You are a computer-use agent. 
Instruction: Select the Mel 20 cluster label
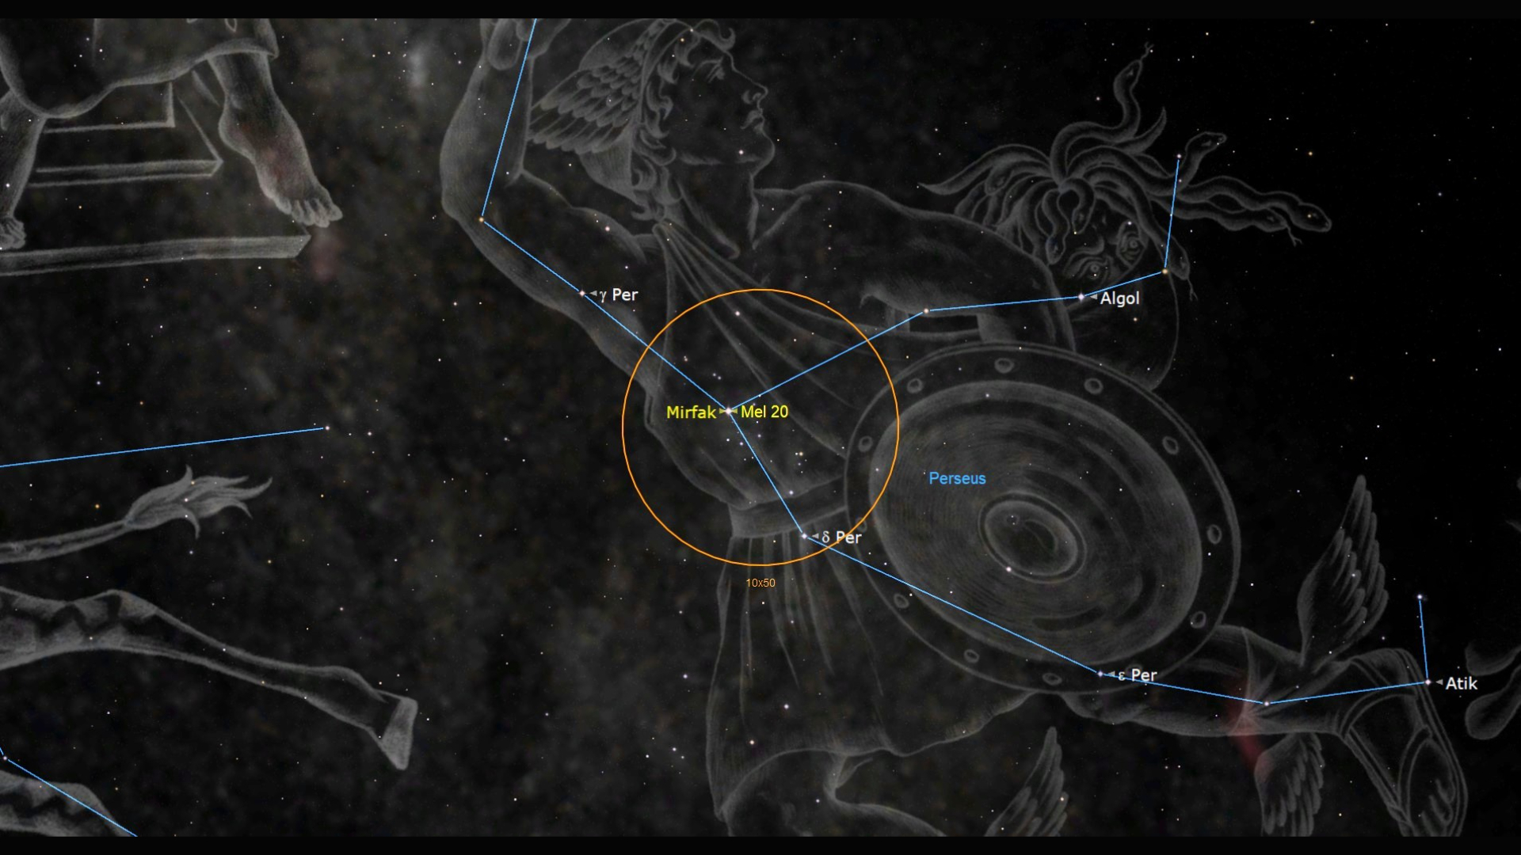pos(764,412)
